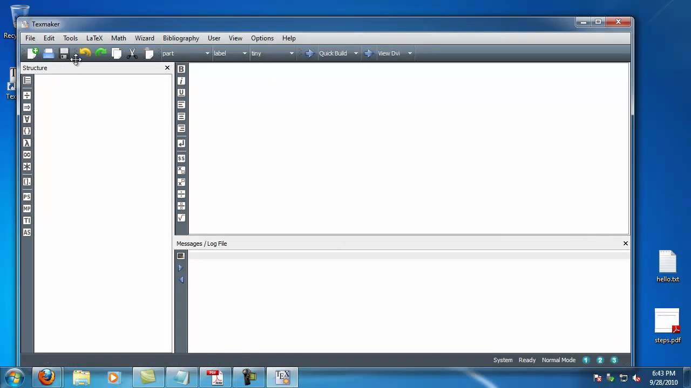The width and height of the screenshot is (691, 388).
Task: Toggle the log view icon in the Messages panel
Action: [181, 256]
